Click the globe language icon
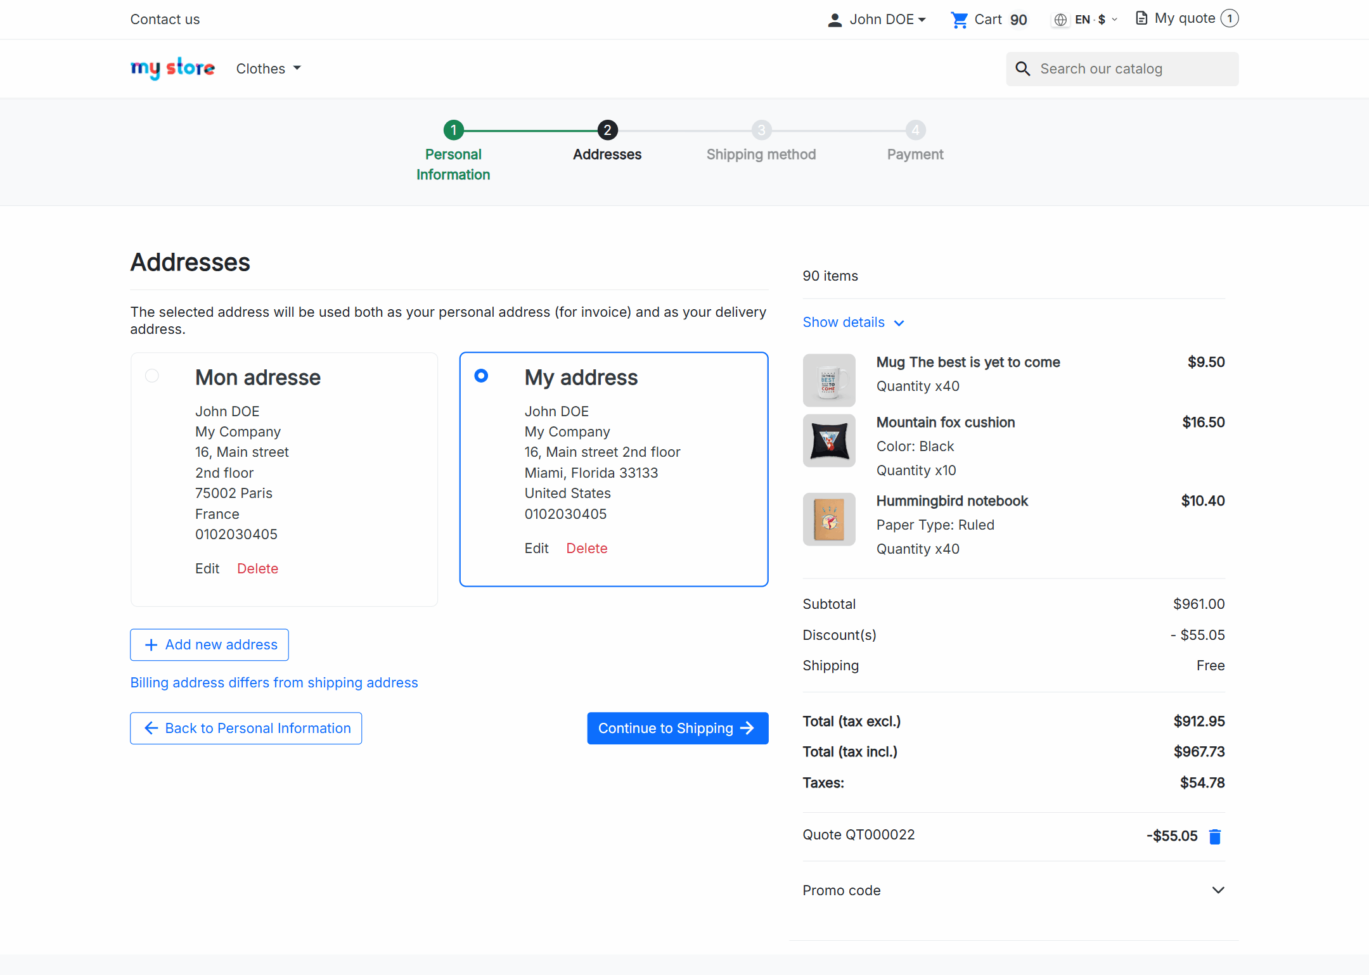This screenshot has width=1369, height=975. click(1060, 20)
